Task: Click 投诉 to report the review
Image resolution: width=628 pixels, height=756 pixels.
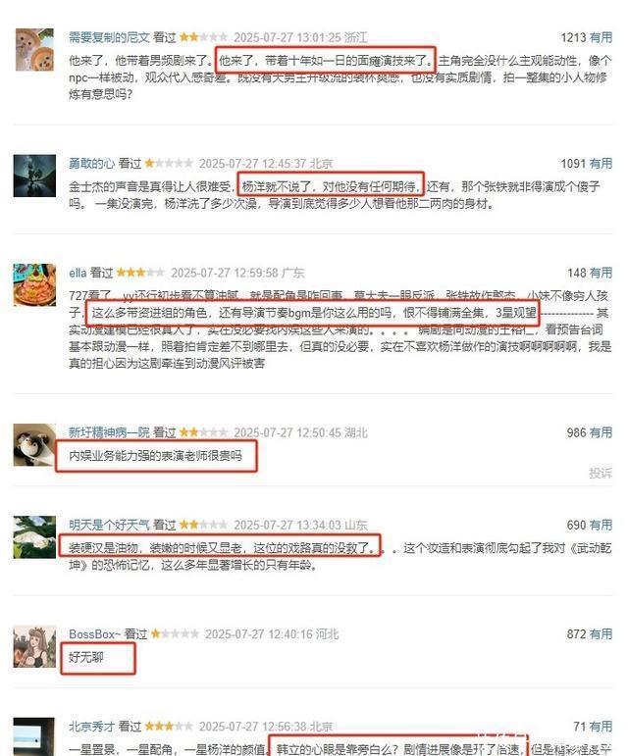Action: (x=601, y=473)
